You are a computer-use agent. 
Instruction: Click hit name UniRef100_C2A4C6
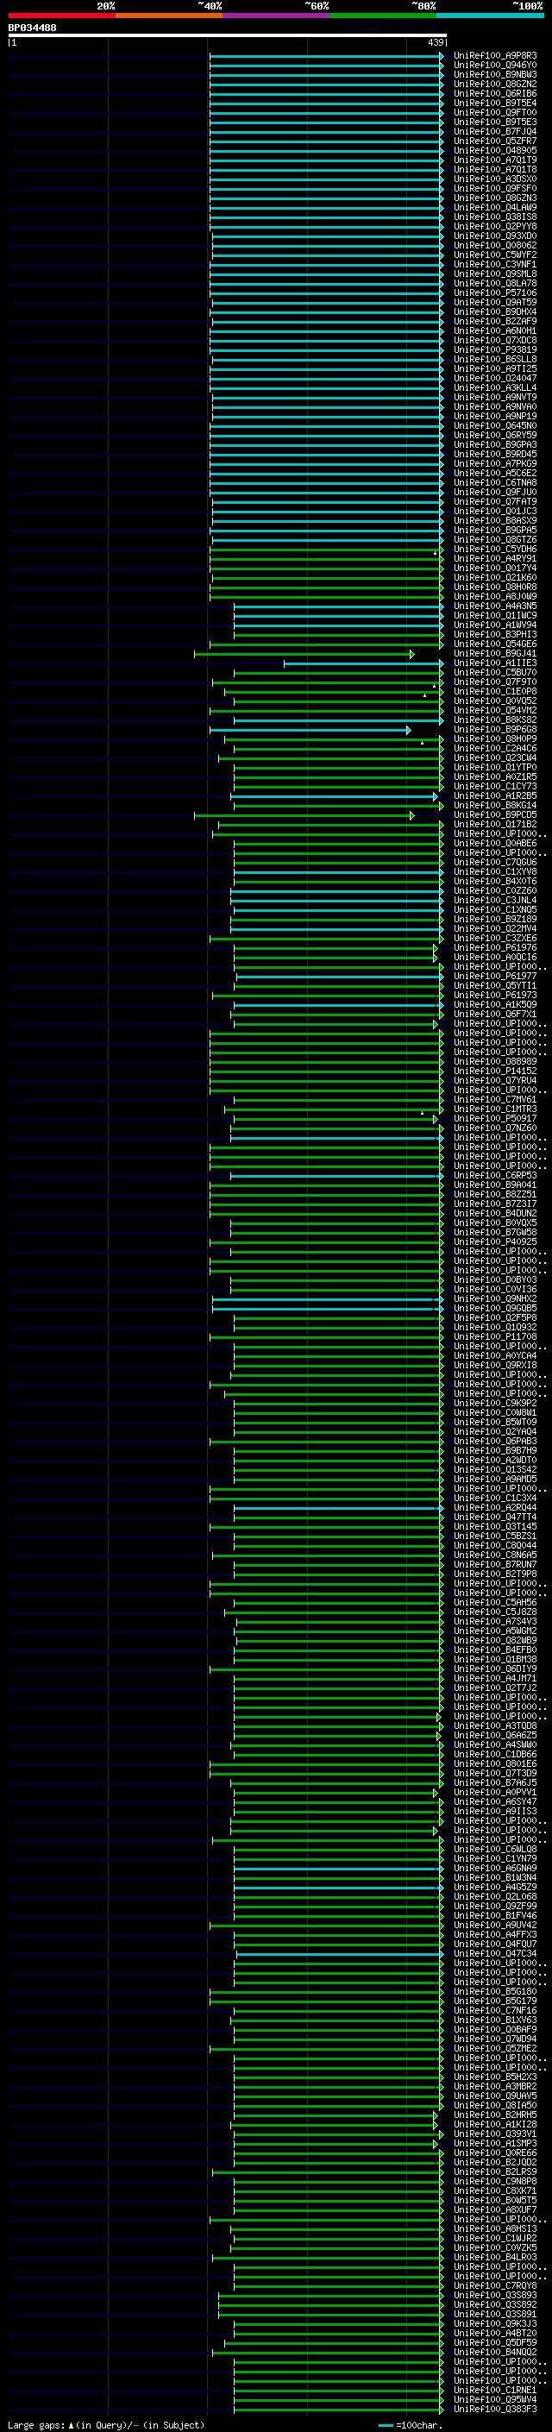click(x=494, y=748)
